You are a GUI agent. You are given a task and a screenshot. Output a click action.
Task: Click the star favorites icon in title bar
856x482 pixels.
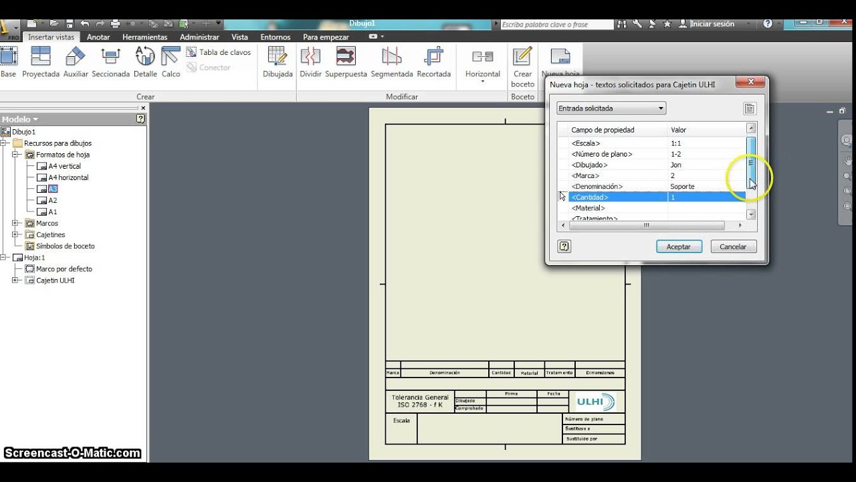coord(667,23)
